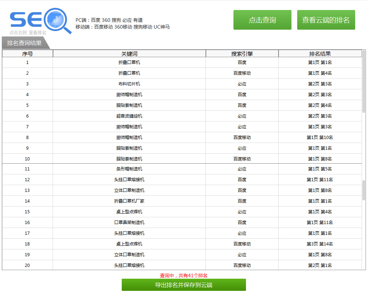Click the PC端 search engines text line
The image size is (367, 293).
(109, 20)
